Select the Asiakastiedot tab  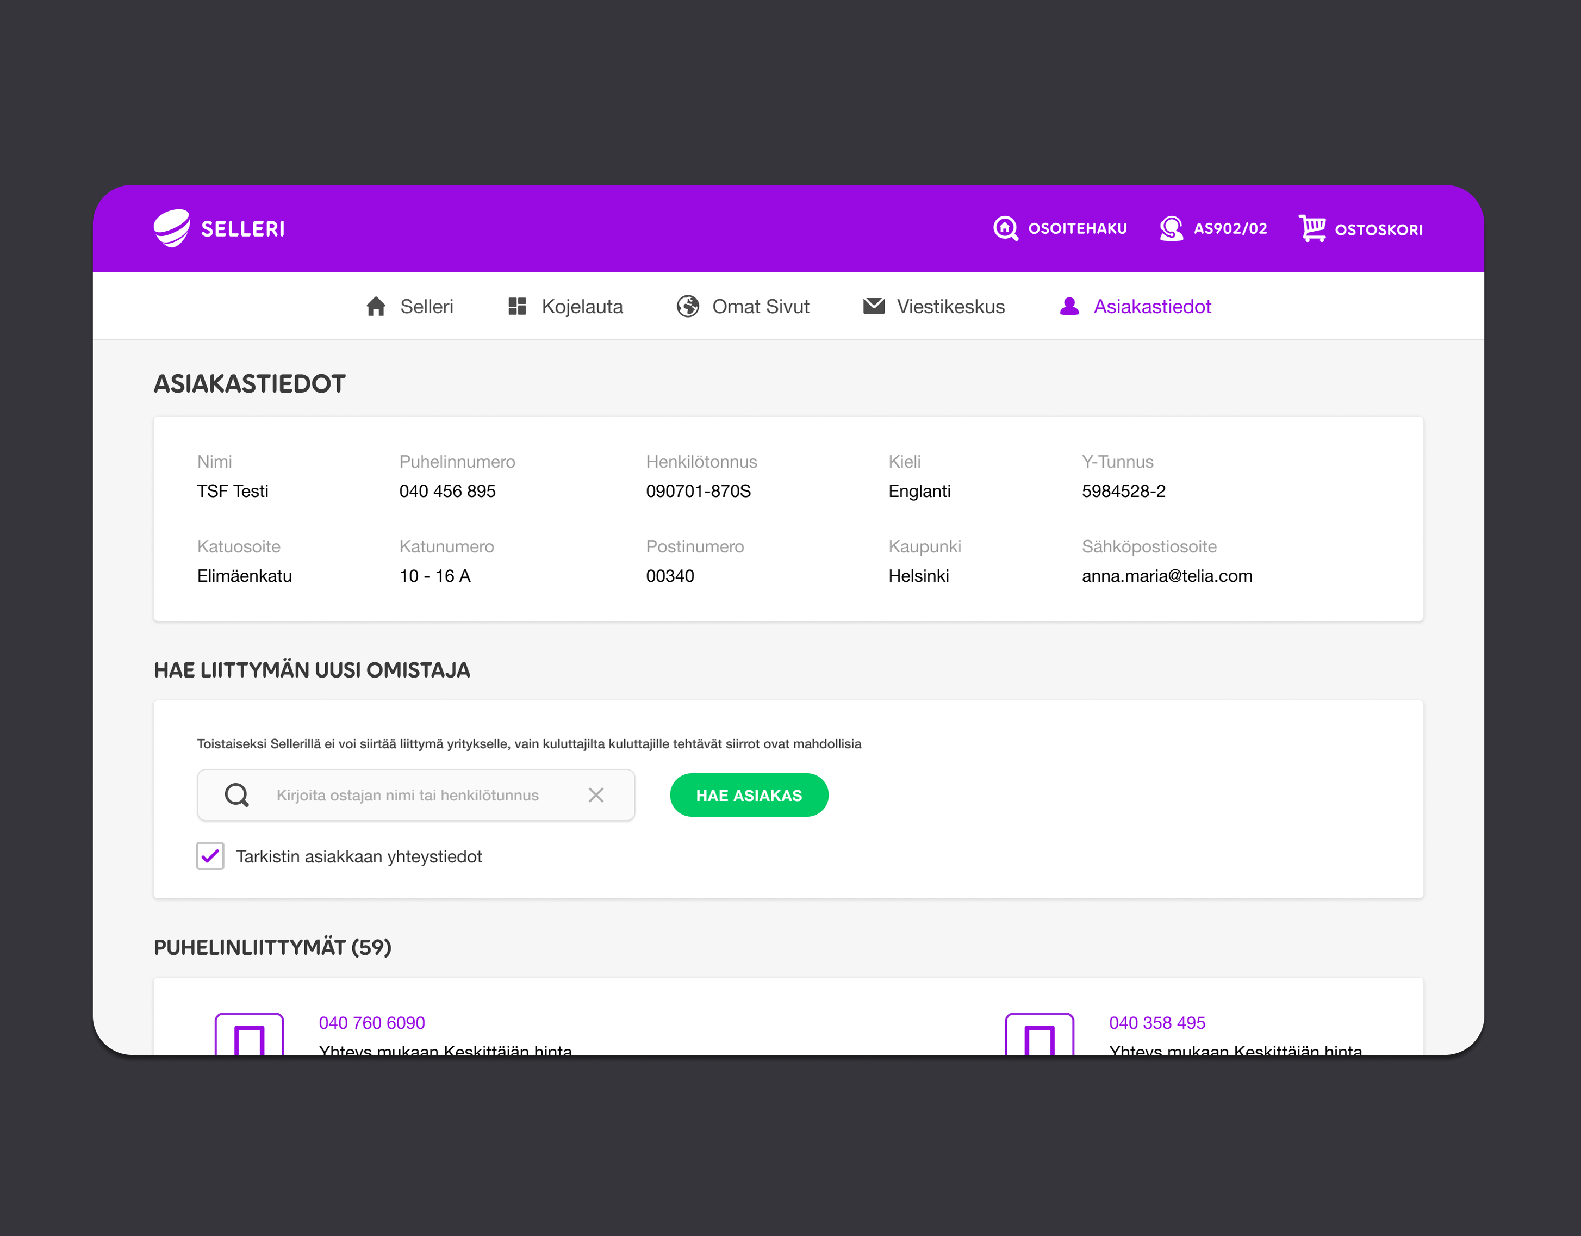[x=1135, y=306]
